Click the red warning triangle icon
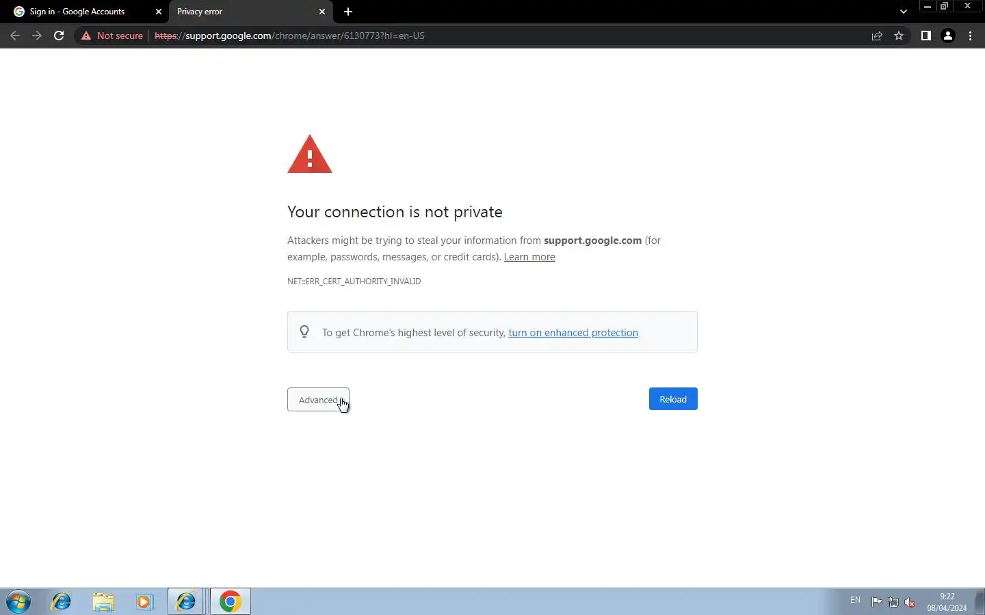 [x=310, y=154]
